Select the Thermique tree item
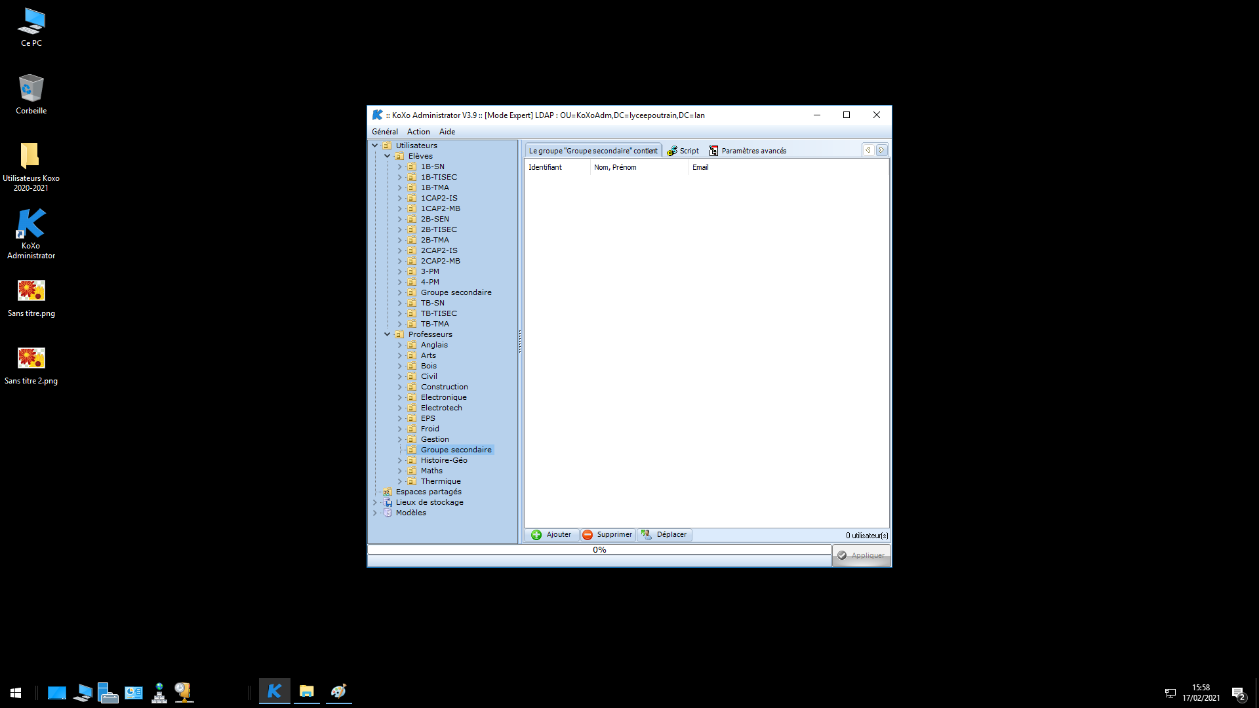The height and width of the screenshot is (708, 1259). 441,481
